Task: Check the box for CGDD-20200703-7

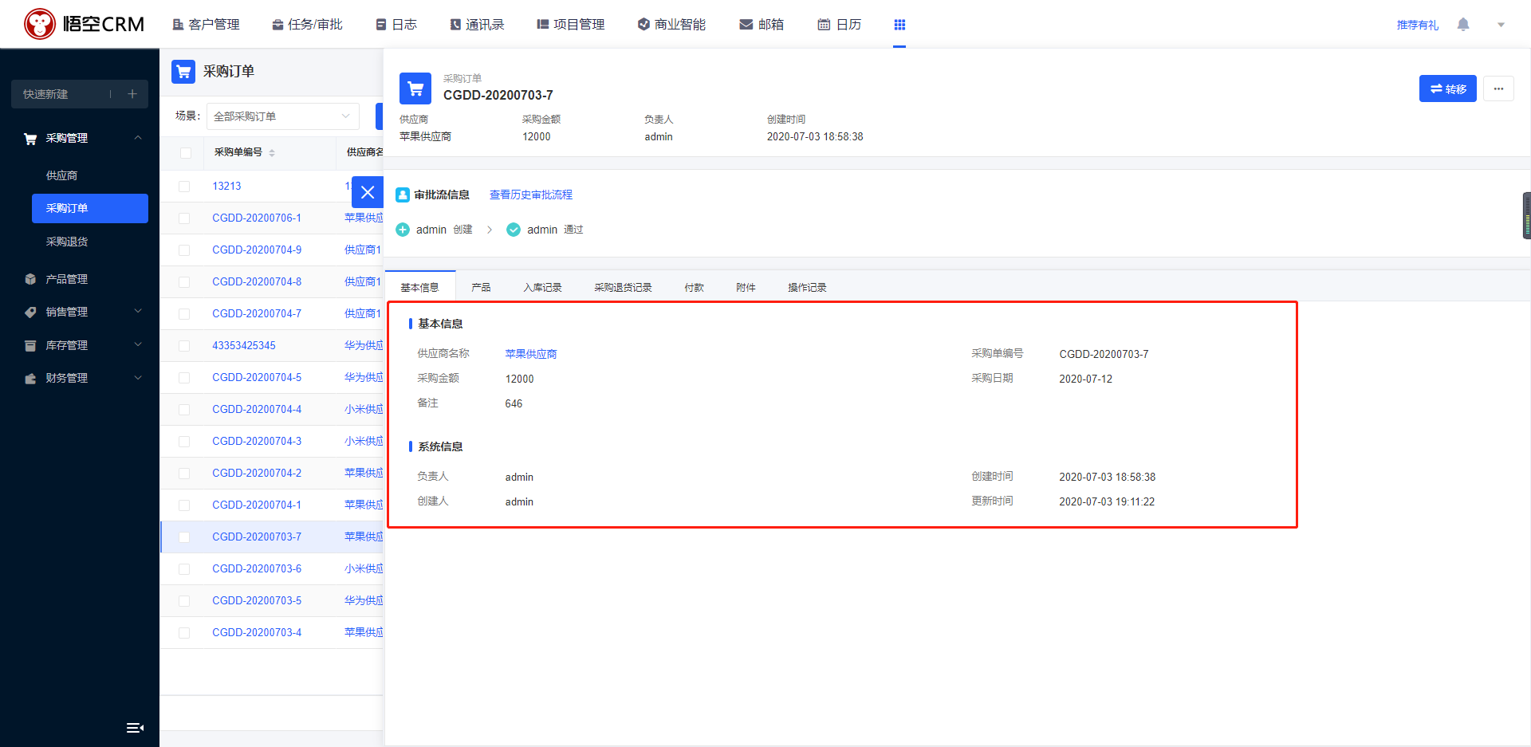Action: click(x=184, y=537)
